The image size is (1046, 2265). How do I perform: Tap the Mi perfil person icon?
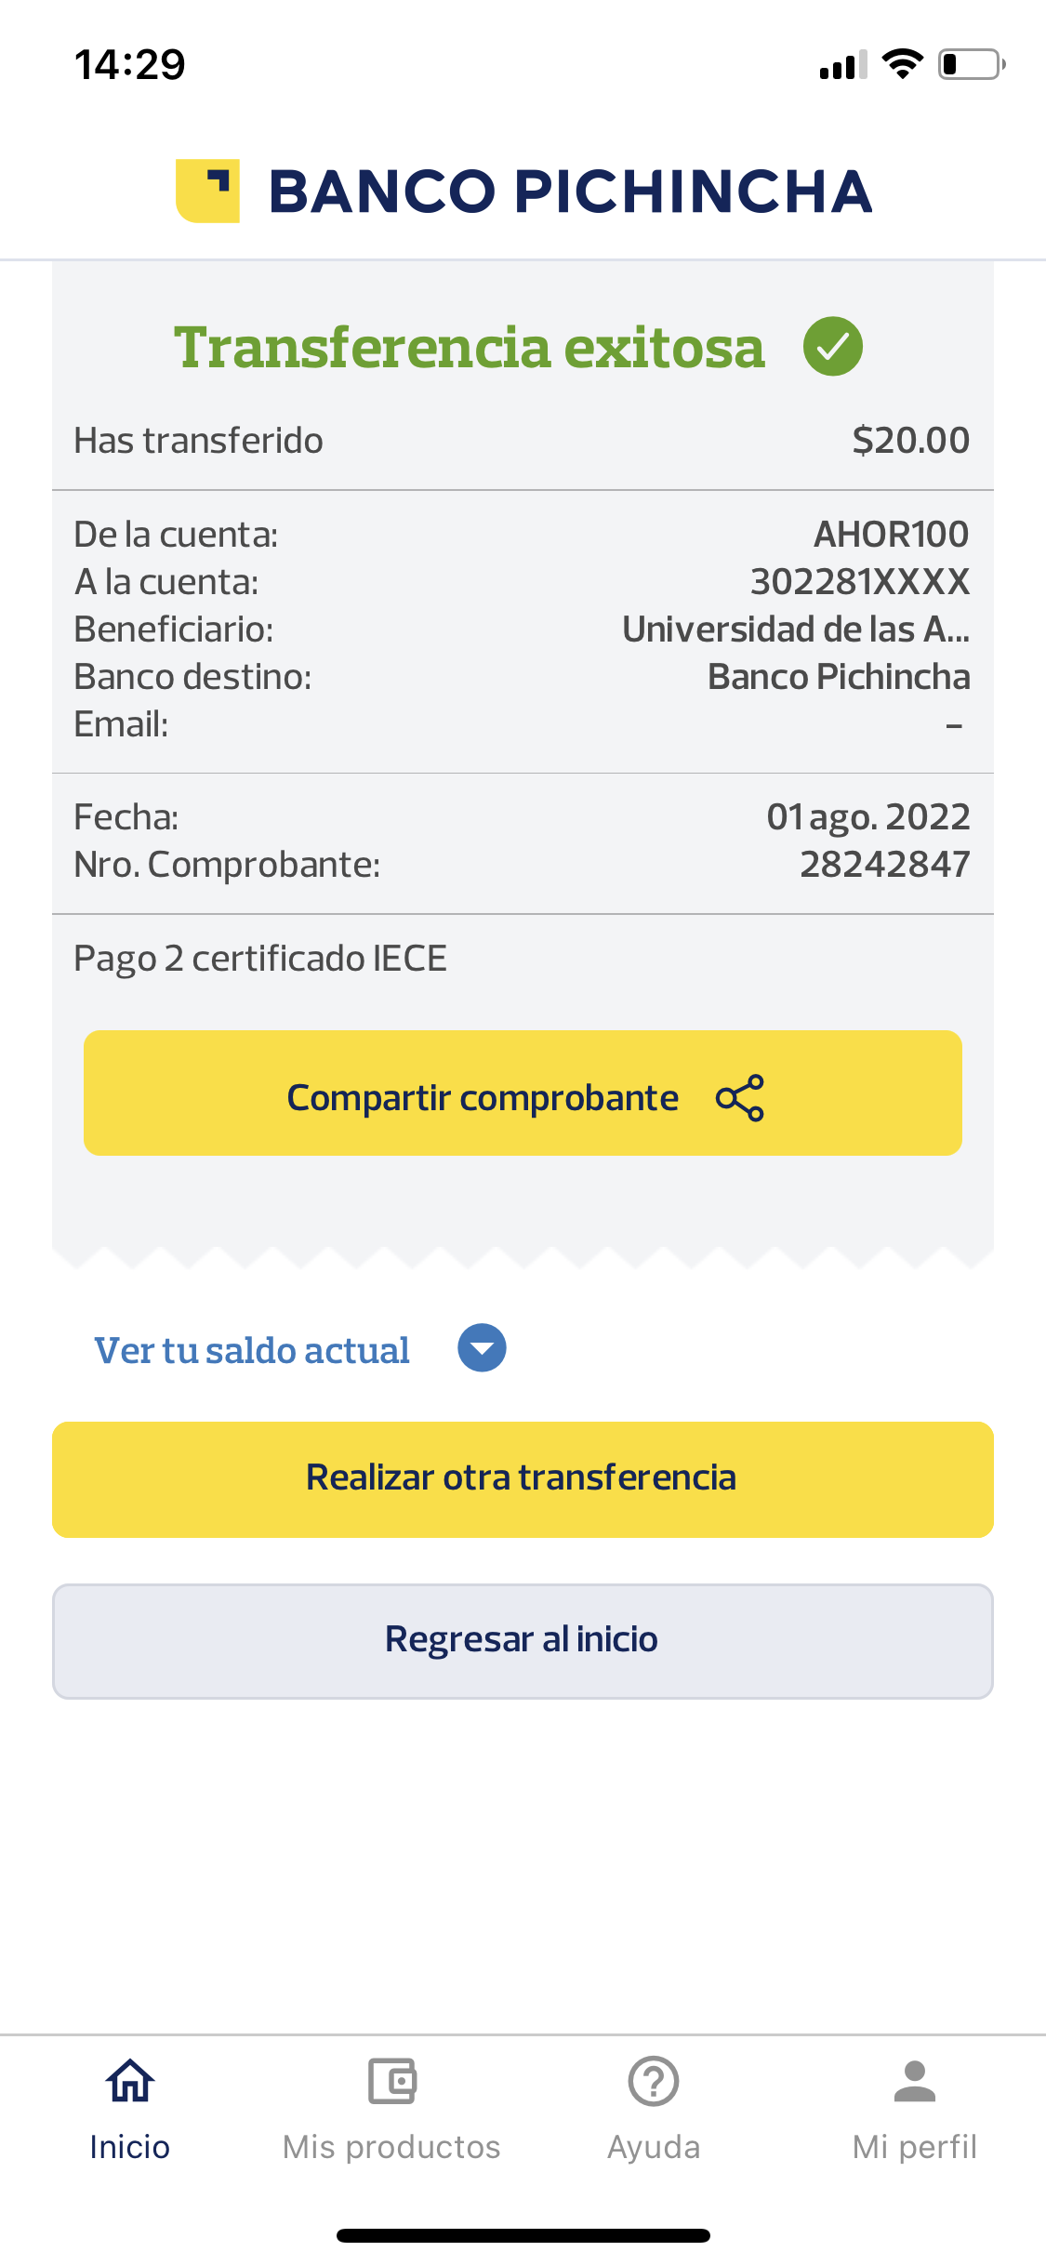pyautogui.click(x=915, y=2081)
